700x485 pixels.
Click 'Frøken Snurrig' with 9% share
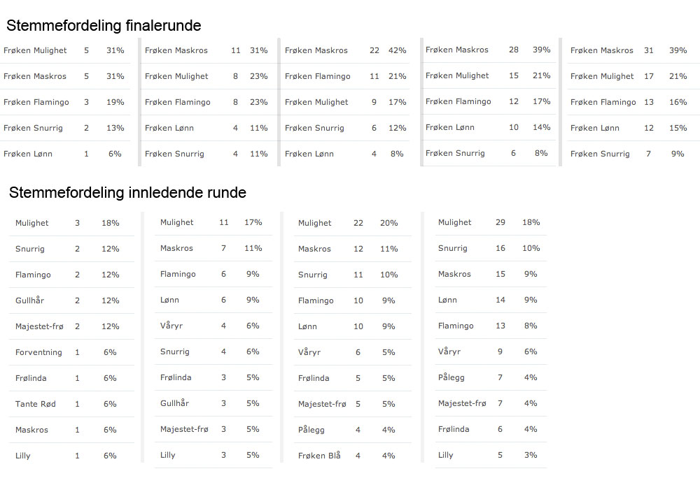[600, 154]
